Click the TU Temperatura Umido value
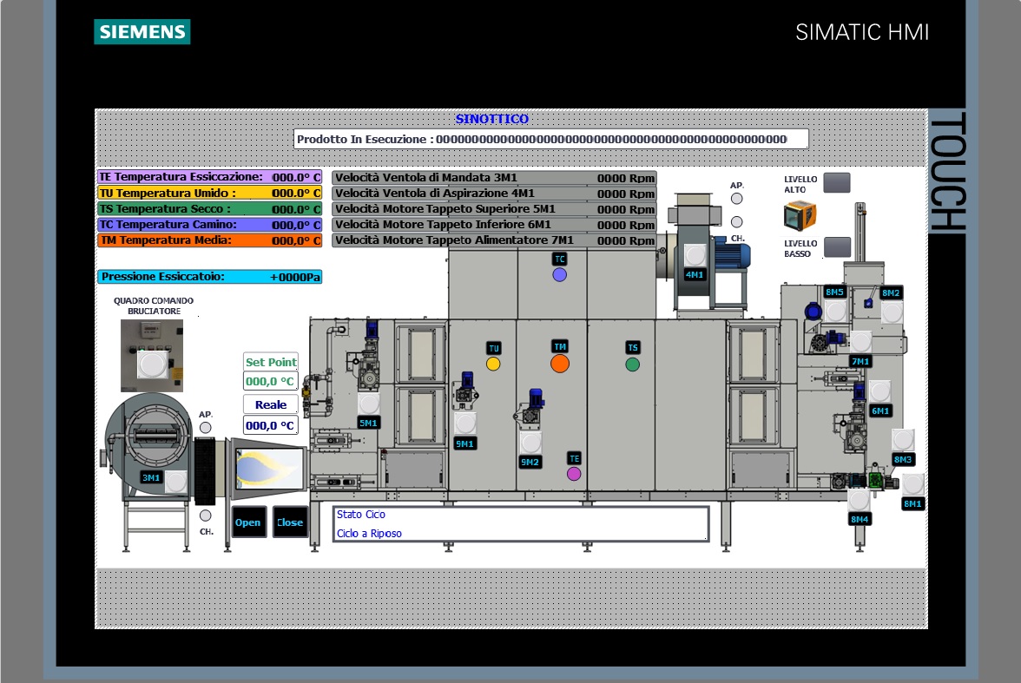 pos(296,194)
